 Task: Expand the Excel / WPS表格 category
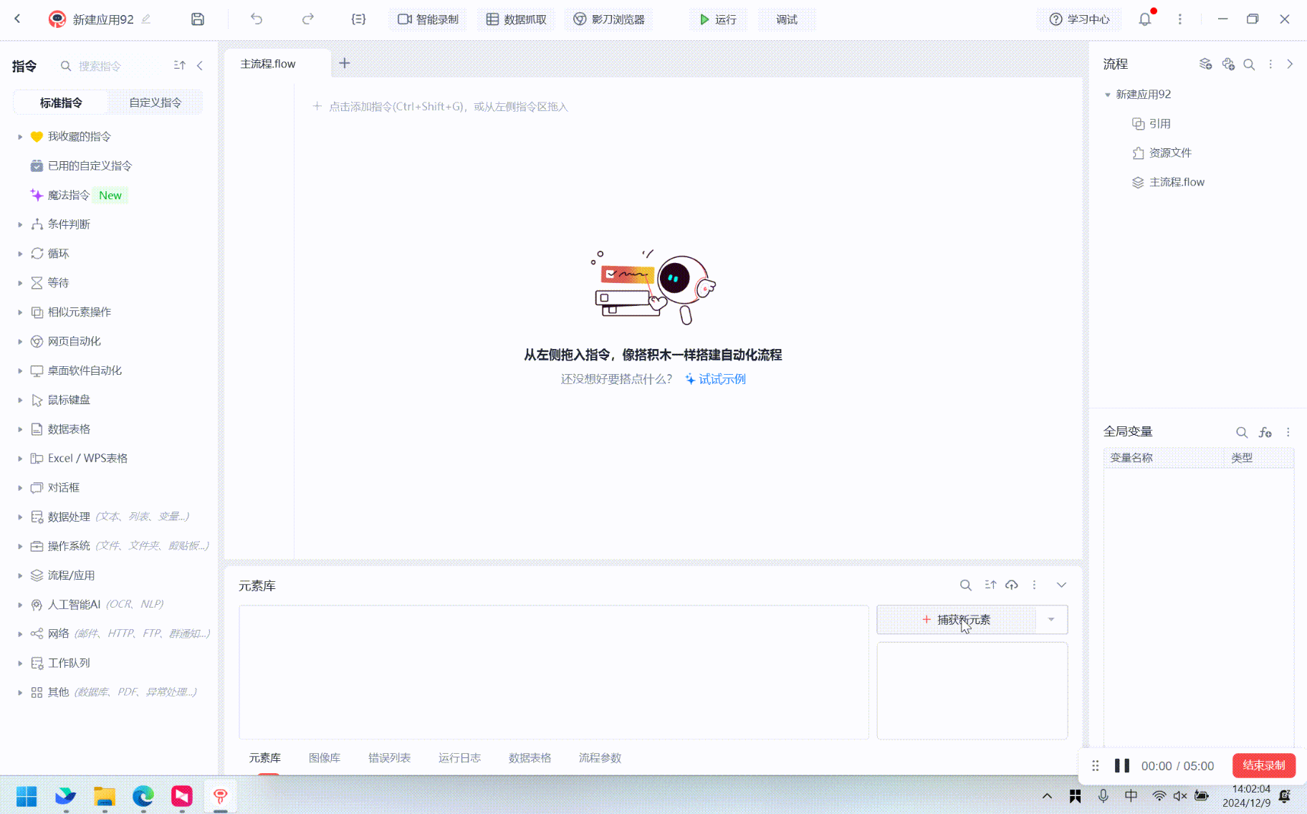87,459
